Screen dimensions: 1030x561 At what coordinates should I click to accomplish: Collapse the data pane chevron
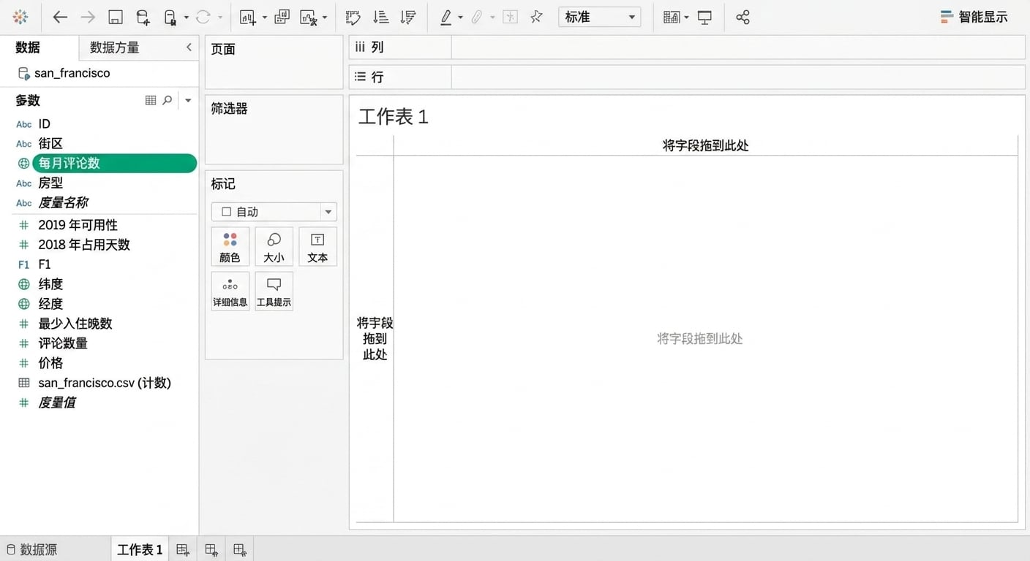(x=189, y=47)
